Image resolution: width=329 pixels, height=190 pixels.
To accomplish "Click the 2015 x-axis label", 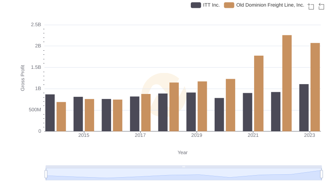I will coord(84,135).
